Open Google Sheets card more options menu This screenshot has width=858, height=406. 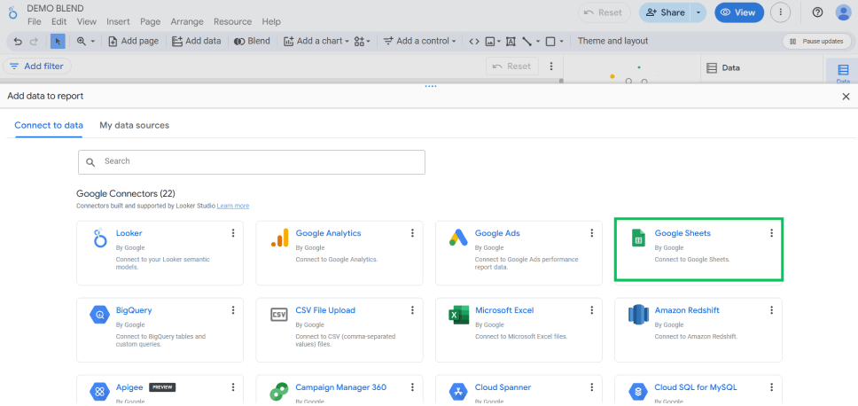pyautogui.click(x=771, y=233)
